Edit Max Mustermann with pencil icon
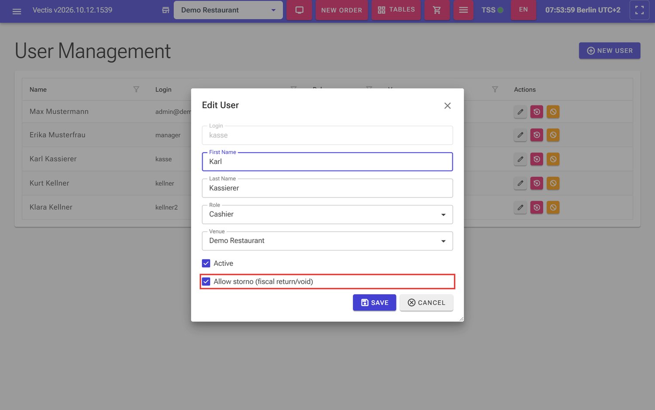 click(520, 112)
